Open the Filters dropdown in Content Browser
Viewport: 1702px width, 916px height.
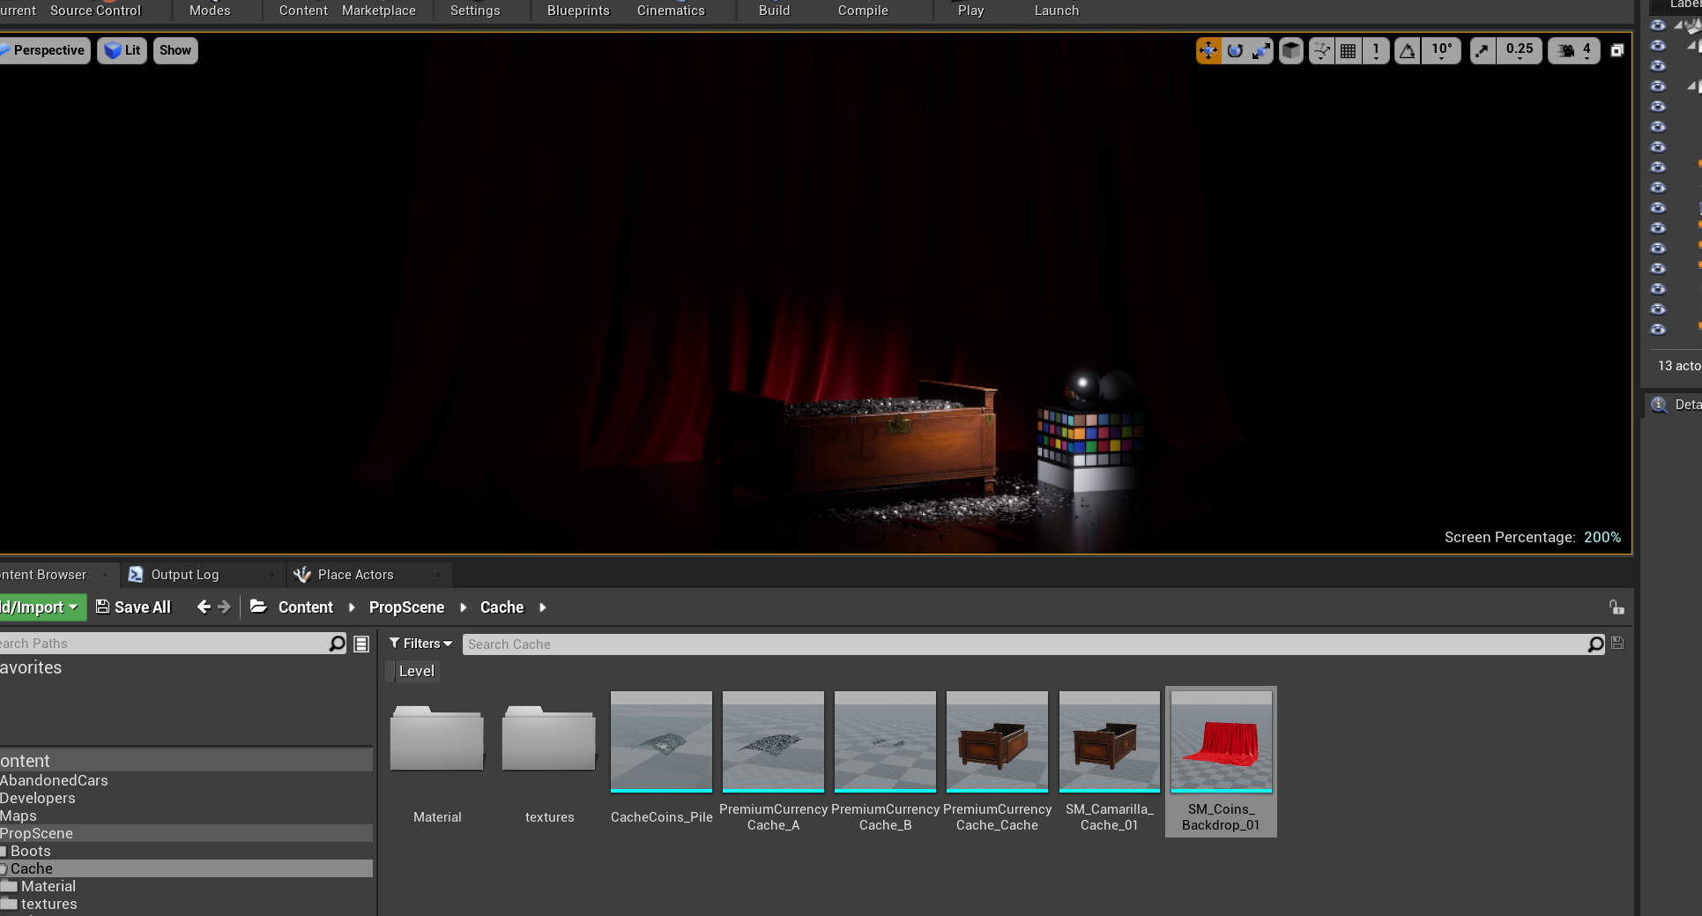click(420, 644)
